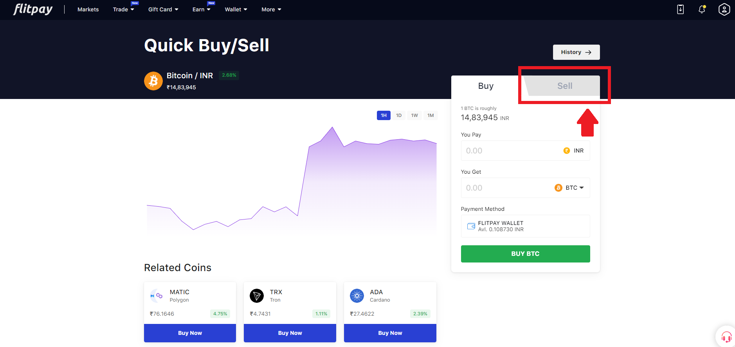Click the History arrow icon

pyautogui.click(x=588, y=52)
